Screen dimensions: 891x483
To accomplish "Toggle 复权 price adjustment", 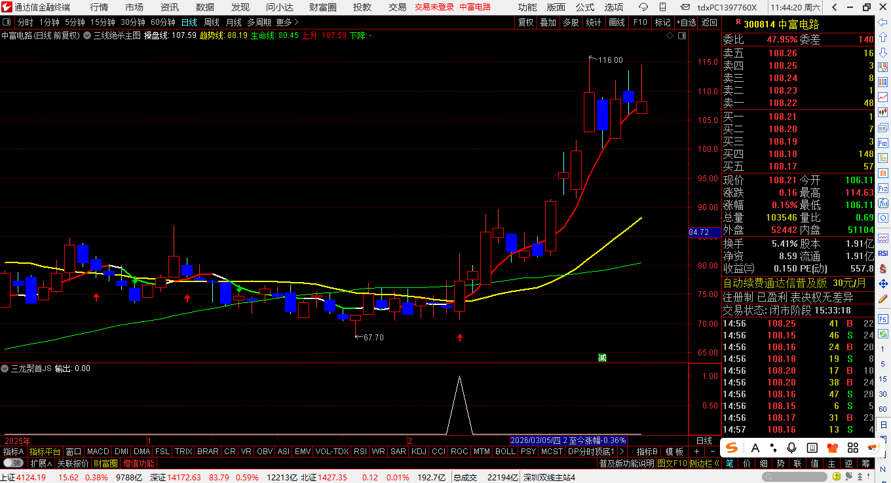I will (526, 22).
